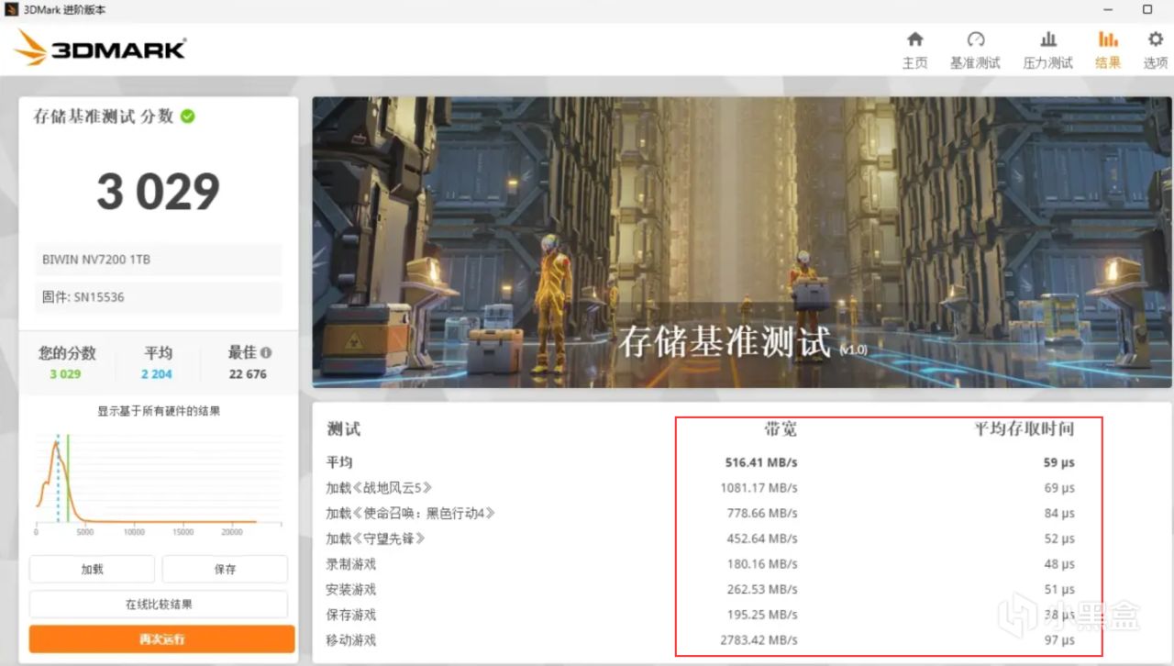Screen dimensions: 1174x666
Task: Click the green 3 029 under 您的分数
Action: [65, 374]
